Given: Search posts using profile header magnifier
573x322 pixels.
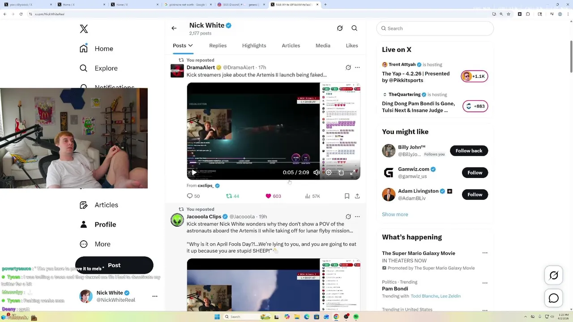Looking at the screenshot, I should (x=355, y=28).
